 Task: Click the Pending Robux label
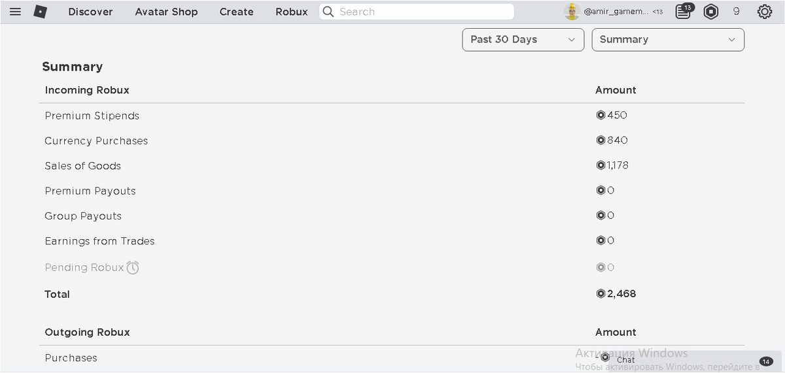point(84,267)
